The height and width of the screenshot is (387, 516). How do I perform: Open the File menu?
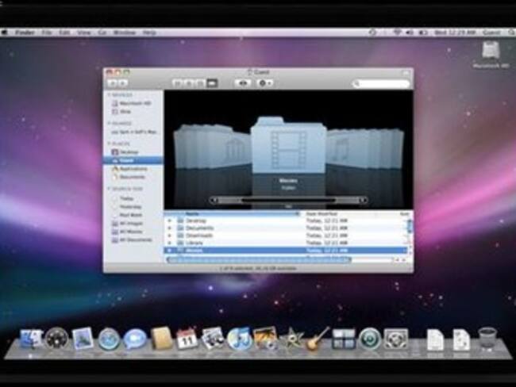click(46, 33)
